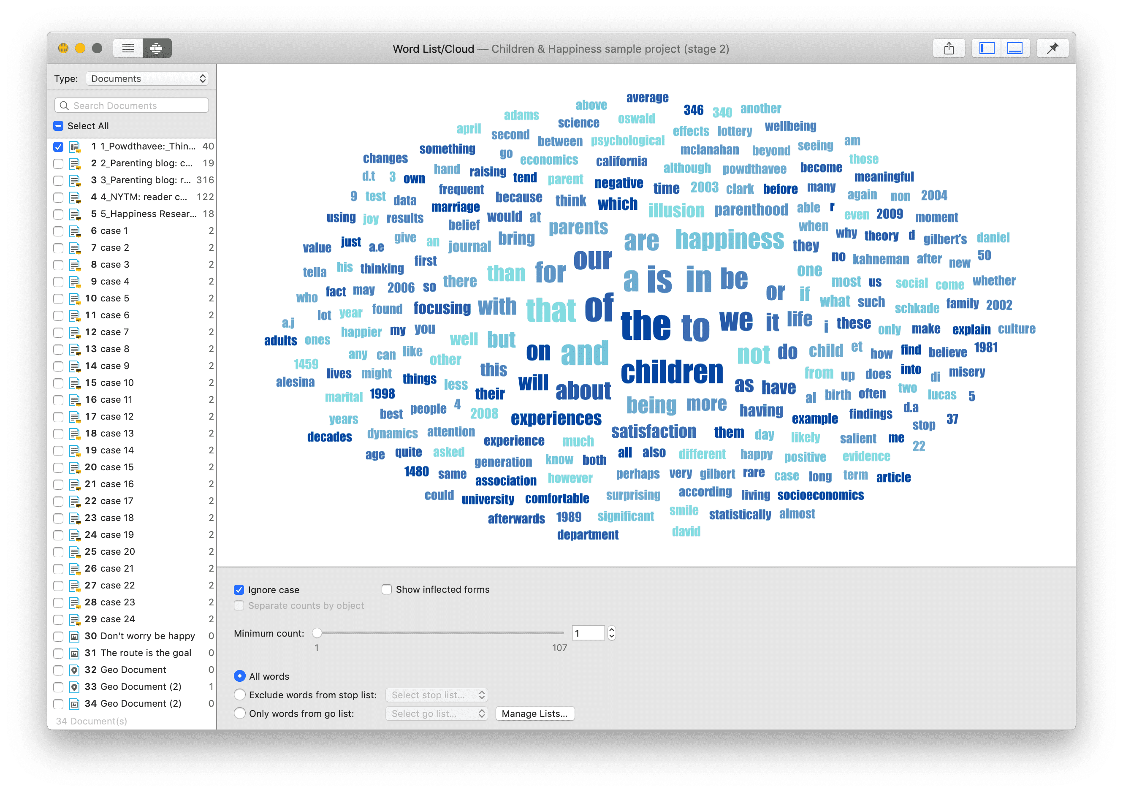Select the 'case 15' document row
Screen dimensions: 1123x792
coord(132,468)
